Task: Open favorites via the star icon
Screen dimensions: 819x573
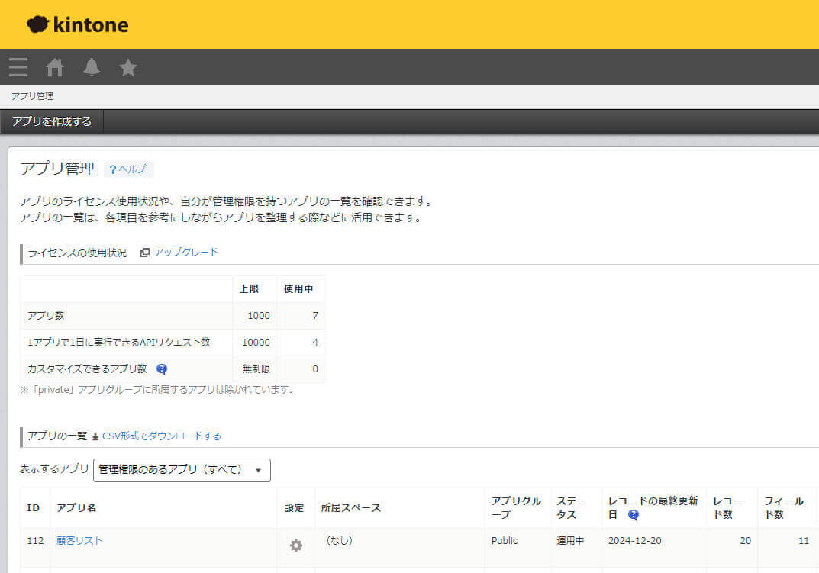Action: 127,67
